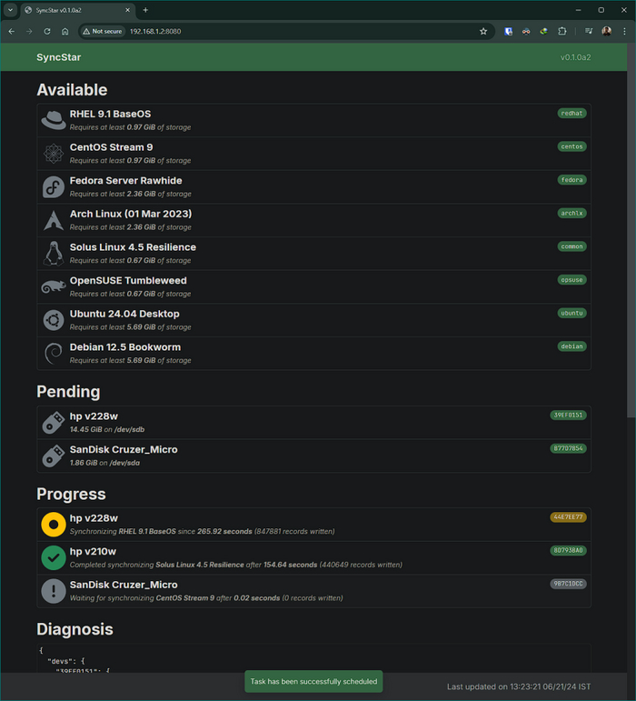Screen dimensions: 636x701
Task: Click the SyncStar header title link
Action: pos(59,57)
